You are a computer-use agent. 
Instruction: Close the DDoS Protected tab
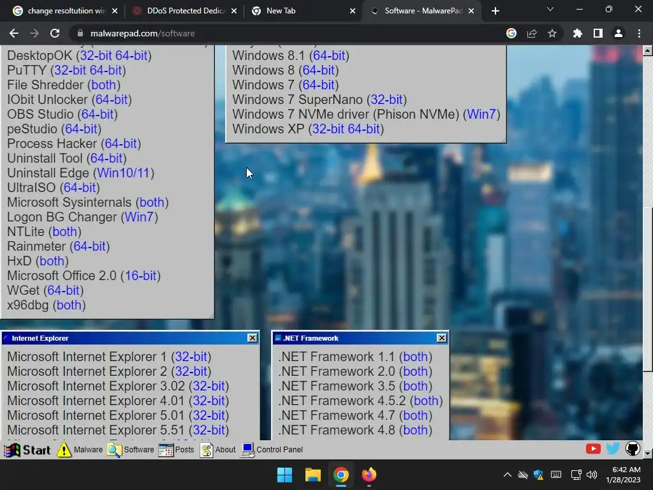point(233,11)
